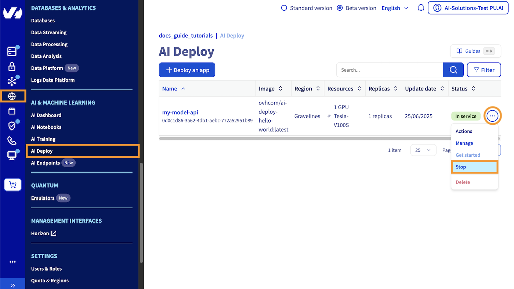Select the Standard version radio button
This screenshot has height=289, width=514.
[284, 8]
